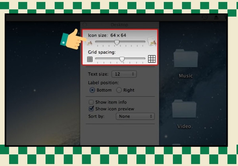Click the Grid spacing slider handle
The height and width of the screenshot is (166, 238).
click(122, 59)
